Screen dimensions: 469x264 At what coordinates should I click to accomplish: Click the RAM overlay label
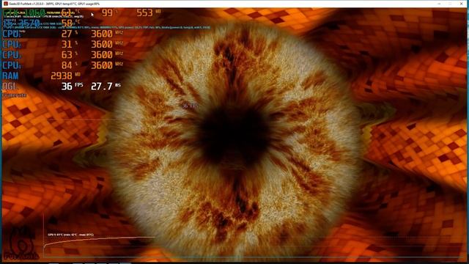pyautogui.click(x=10, y=76)
